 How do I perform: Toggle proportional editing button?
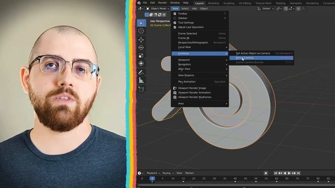click(298, 8)
